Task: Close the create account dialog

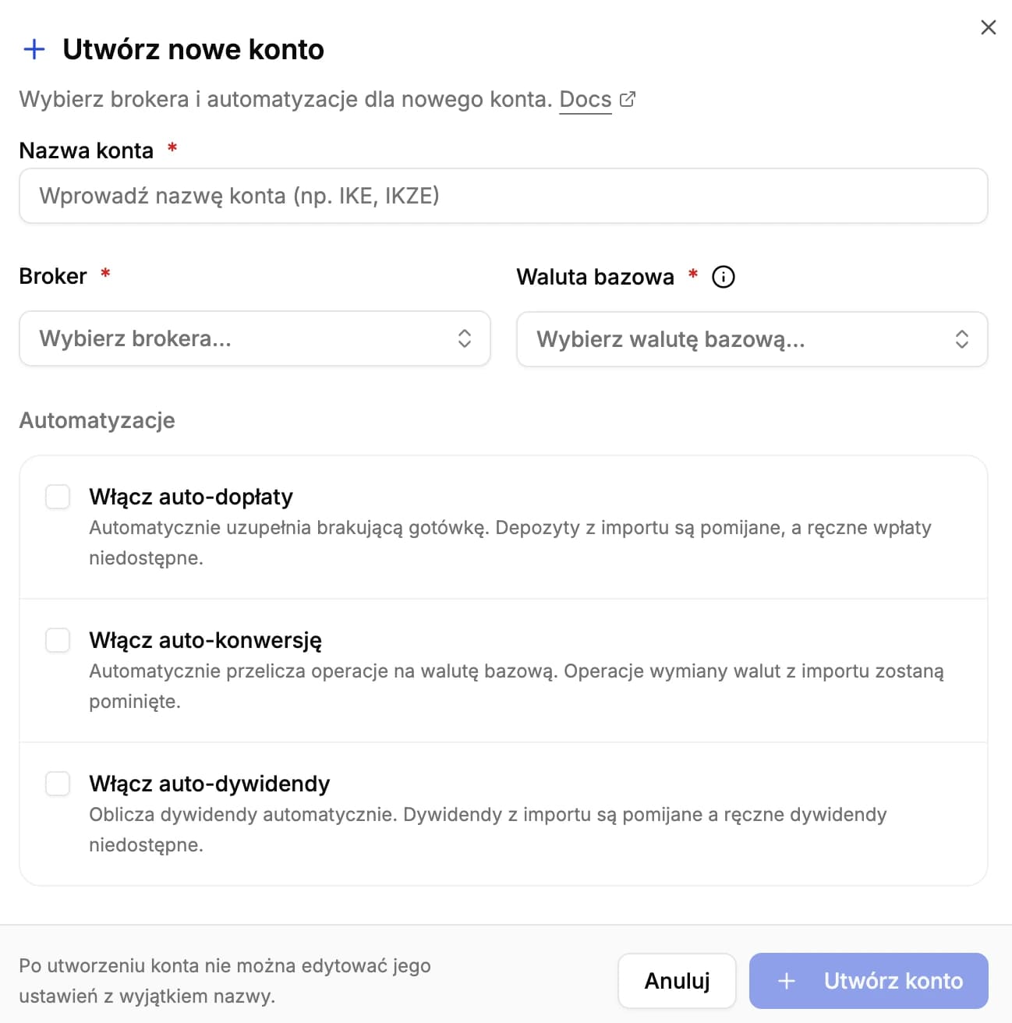Action: click(988, 27)
